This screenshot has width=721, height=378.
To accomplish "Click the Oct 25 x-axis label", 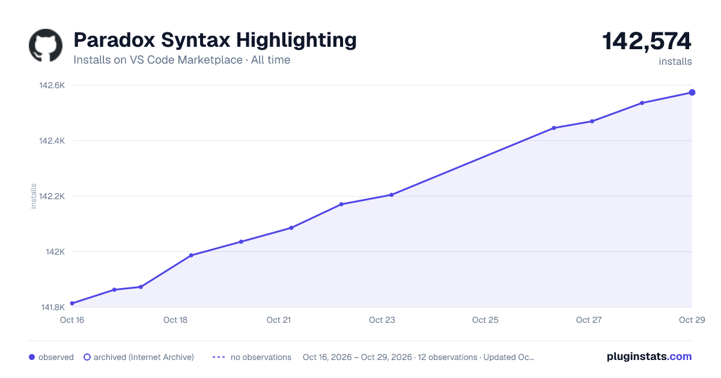I will [485, 320].
